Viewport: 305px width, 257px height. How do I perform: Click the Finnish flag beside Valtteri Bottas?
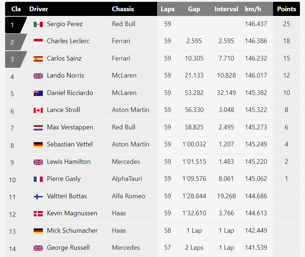38,196
